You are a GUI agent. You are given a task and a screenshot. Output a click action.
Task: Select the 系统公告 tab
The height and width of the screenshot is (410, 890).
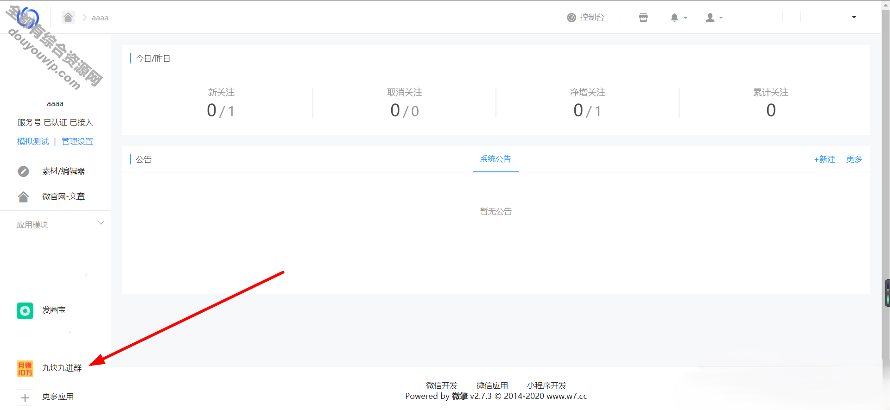(496, 159)
